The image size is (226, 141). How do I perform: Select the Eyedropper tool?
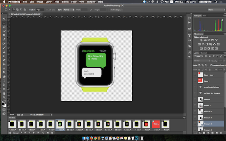tap(4, 39)
